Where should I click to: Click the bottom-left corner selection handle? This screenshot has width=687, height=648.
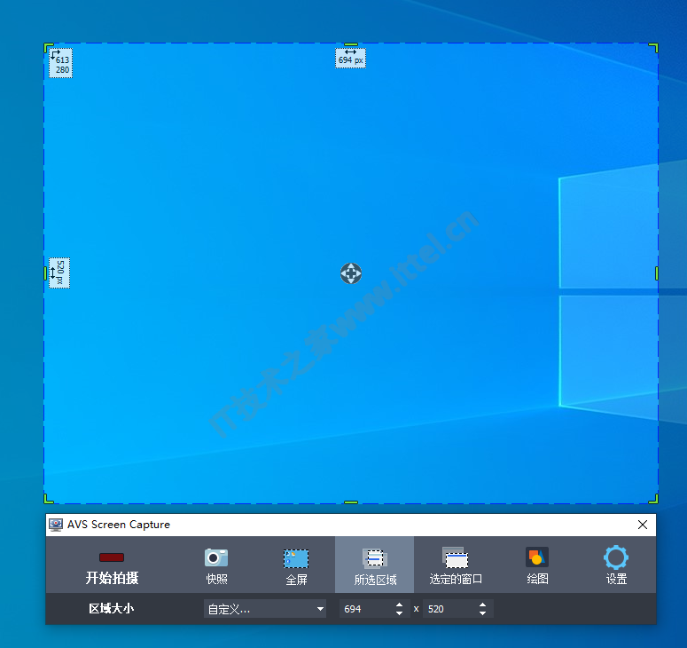48,499
